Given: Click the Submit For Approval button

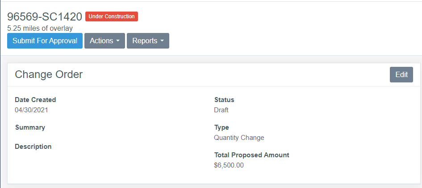Looking at the screenshot, I should click(x=45, y=41).
